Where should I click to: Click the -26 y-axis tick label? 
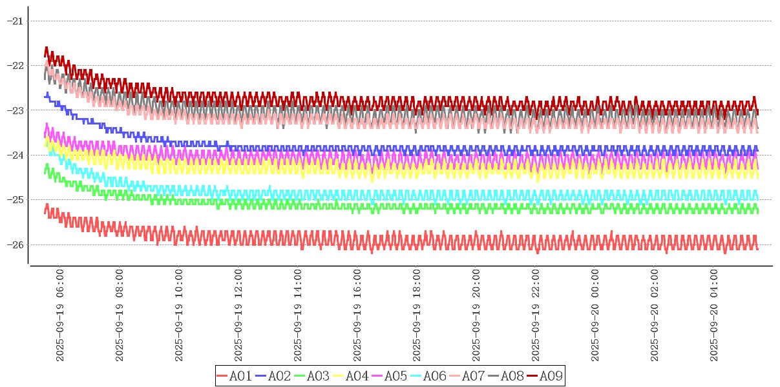coord(14,244)
